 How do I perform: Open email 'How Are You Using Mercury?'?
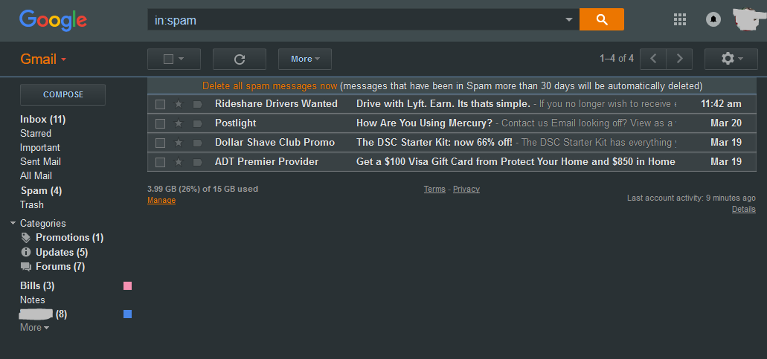(x=424, y=123)
